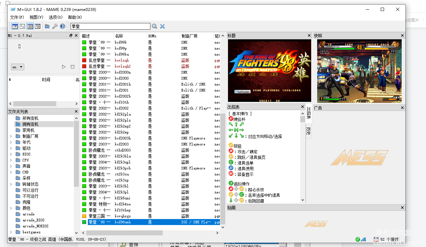Expand the CPU folder node
426x247 pixels.
click(x=11, y=160)
